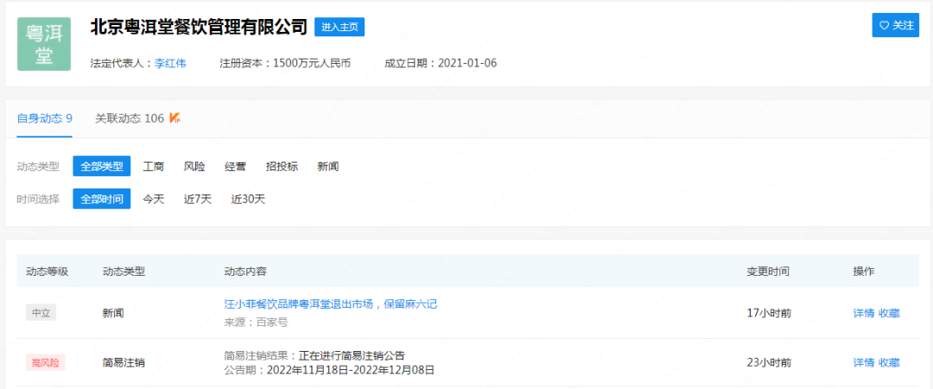Select the 全部时间 time filter

pos(102,198)
